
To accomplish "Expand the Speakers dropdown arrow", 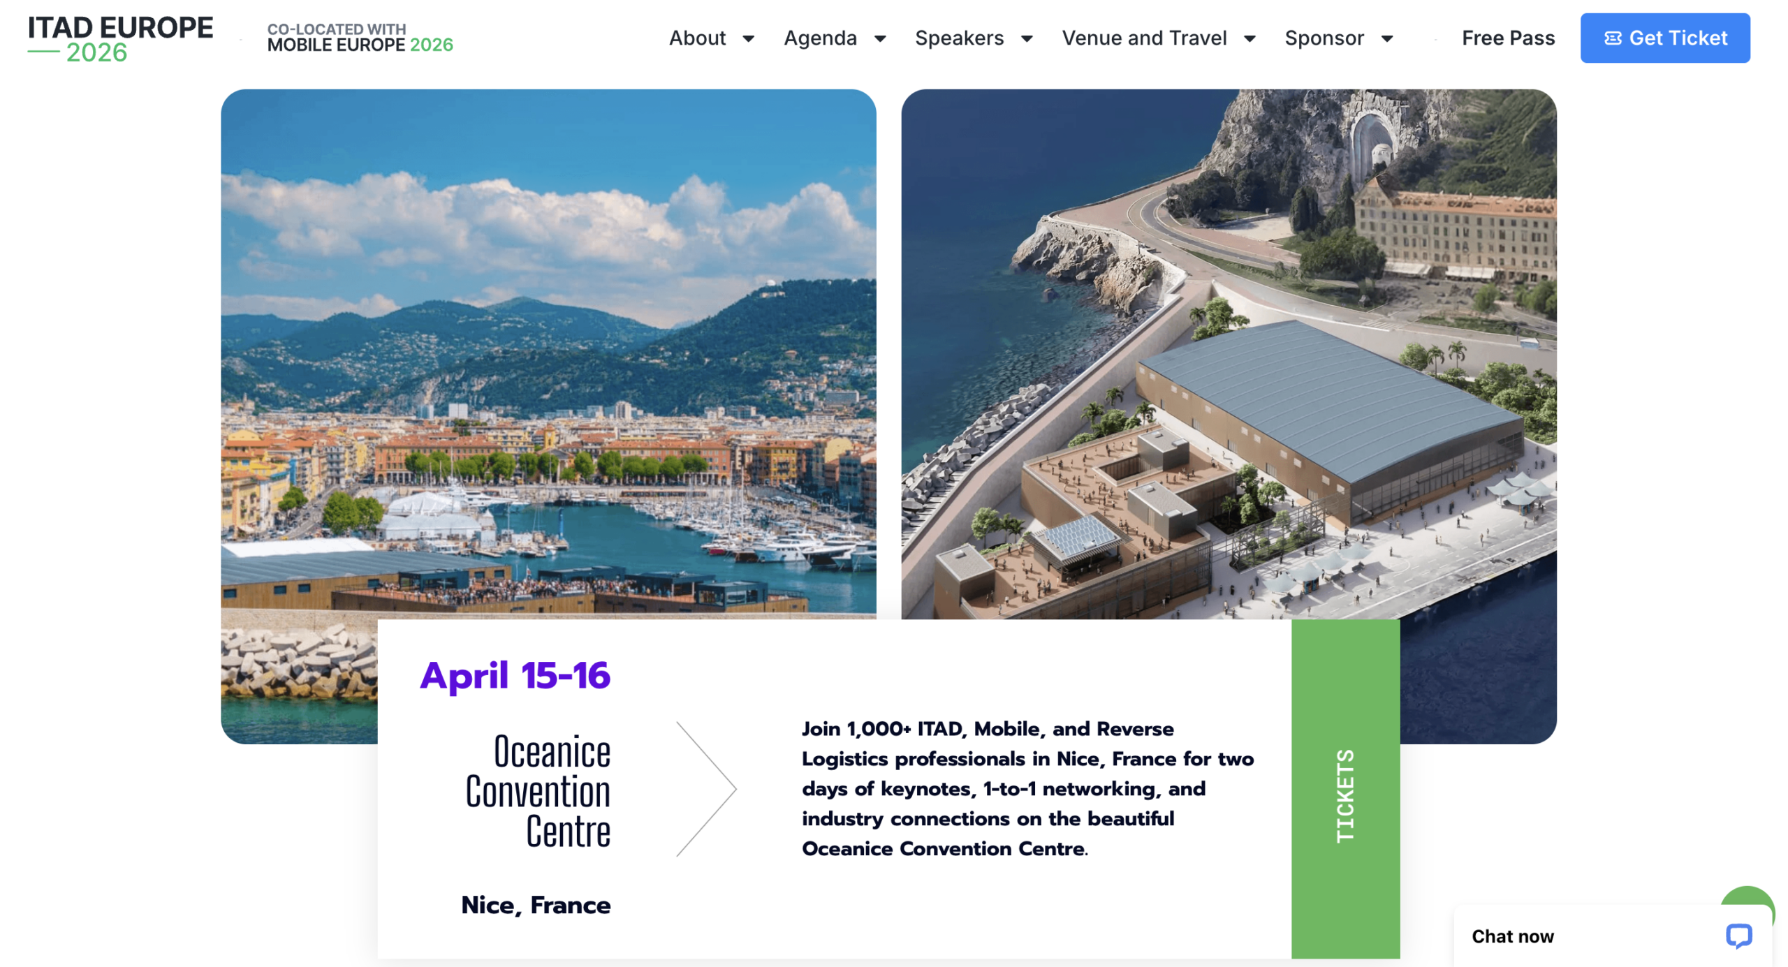I will tap(1026, 39).
